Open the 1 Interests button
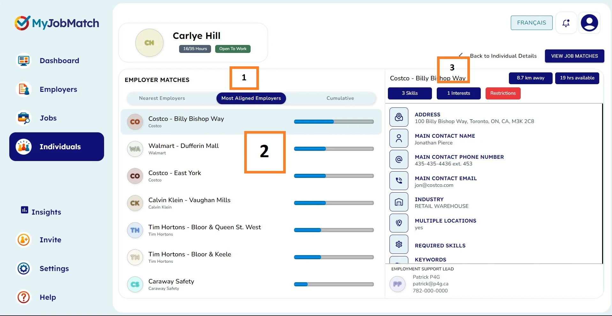 pos(459,93)
